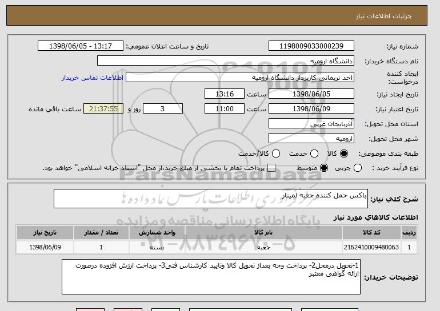Click the تعداد / مقدار column header
This screenshot has height=311, width=440.
101,233
